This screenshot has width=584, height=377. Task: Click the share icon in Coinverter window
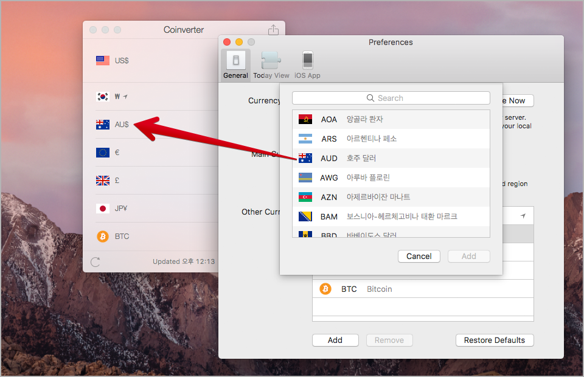(x=273, y=30)
